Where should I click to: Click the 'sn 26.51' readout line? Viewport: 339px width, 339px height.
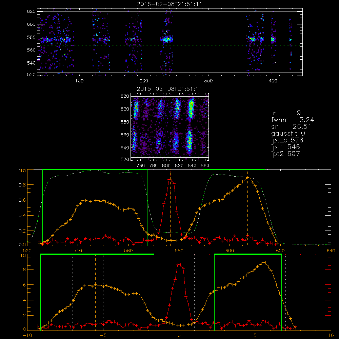pyautogui.click(x=291, y=126)
